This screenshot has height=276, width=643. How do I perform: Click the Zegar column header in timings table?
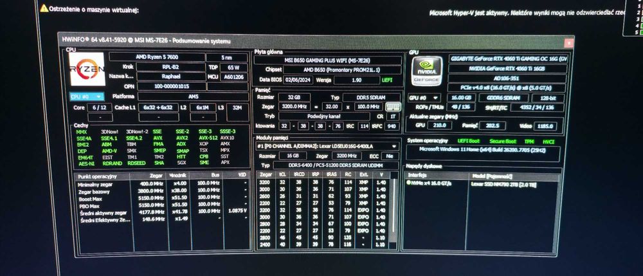pyautogui.click(x=265, y=175)
